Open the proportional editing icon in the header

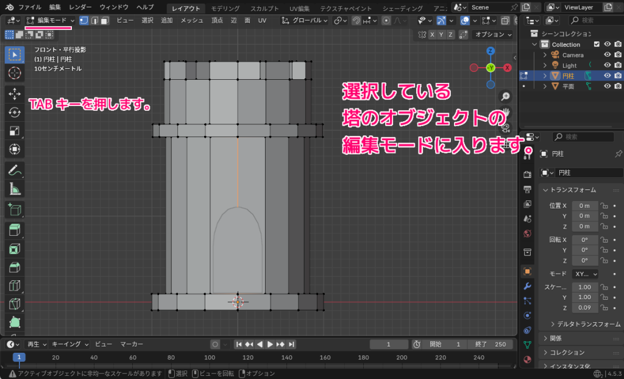pos(386,20)
